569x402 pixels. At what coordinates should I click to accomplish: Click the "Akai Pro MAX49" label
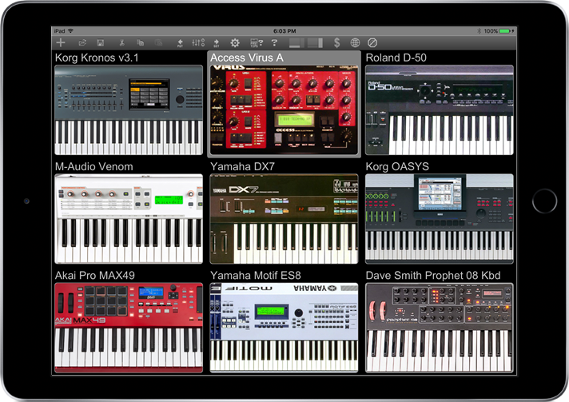click(x=95, y=276)
